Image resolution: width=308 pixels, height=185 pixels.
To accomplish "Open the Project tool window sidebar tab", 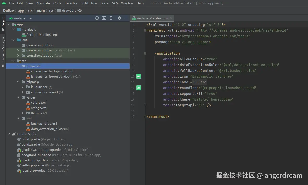I will pyautogui.click(x=3, y=24).
